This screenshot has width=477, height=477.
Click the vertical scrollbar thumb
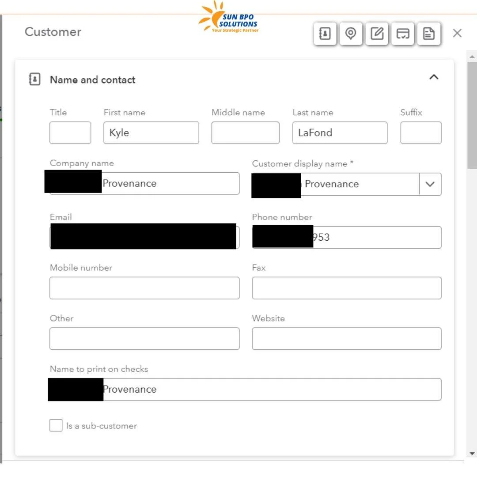[x=472, y=115]
